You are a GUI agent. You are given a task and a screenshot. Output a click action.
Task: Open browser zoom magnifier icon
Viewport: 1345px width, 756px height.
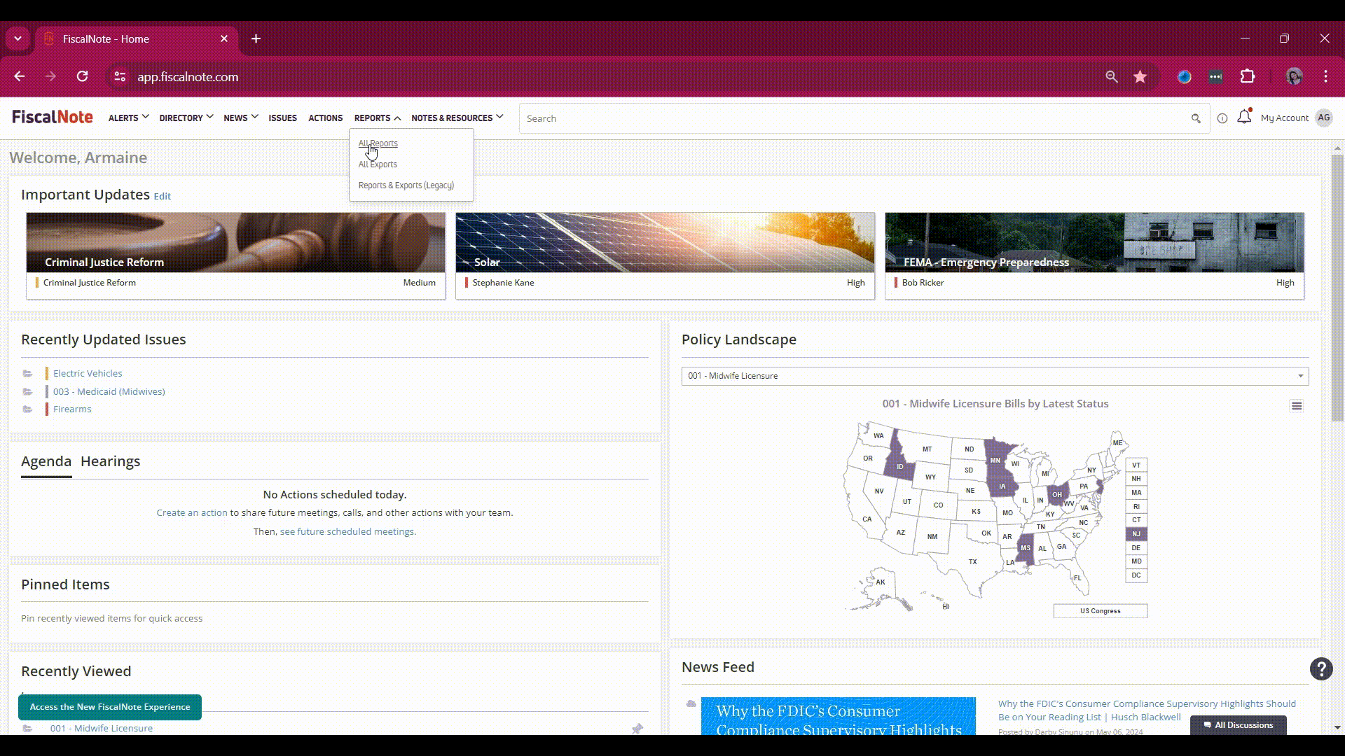(x=1112, y=77)
